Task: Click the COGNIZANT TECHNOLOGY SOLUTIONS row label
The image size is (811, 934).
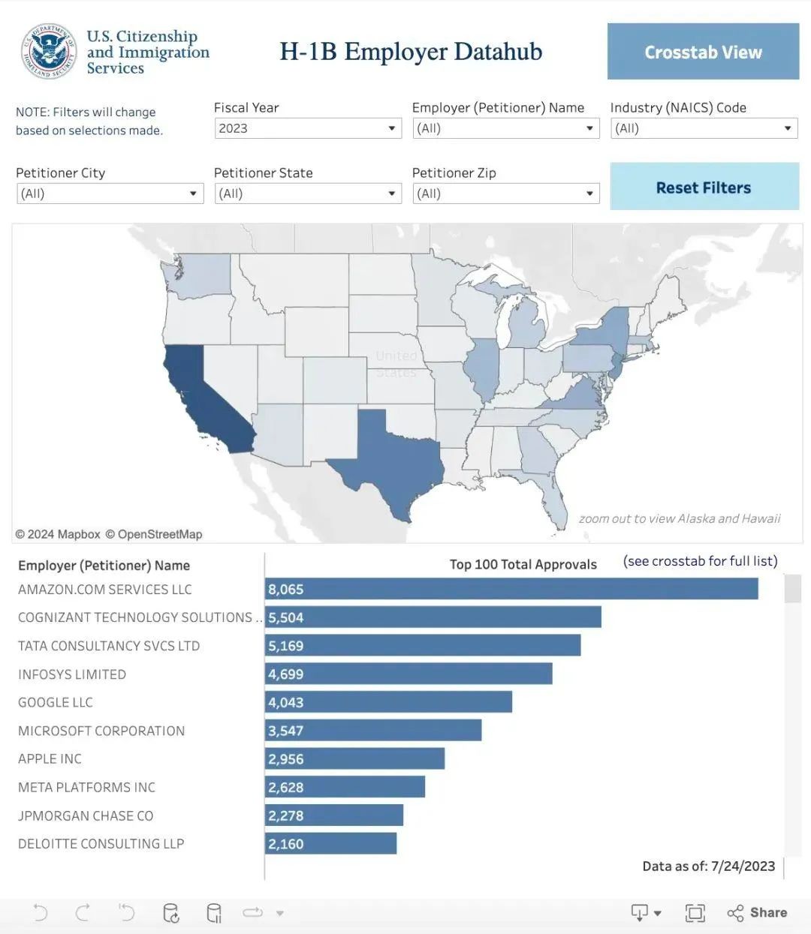Action: [140, 617]
